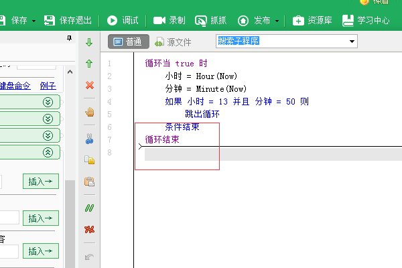The height and width of the screenshot is (268, 402).
Task: Switch to 普通 view tab
Action: tap(129, 42)
